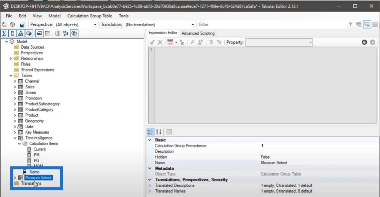This screenshot has width=380, height=197.
Task: Open the DAX formatter dropdown arrow
Action: tap(176, 42)
